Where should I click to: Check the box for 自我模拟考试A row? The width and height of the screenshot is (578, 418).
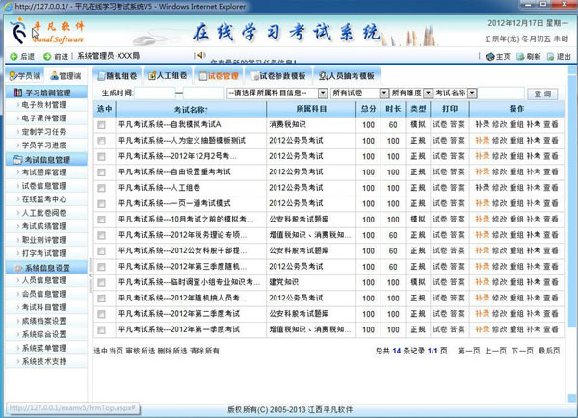pos(101,125)
